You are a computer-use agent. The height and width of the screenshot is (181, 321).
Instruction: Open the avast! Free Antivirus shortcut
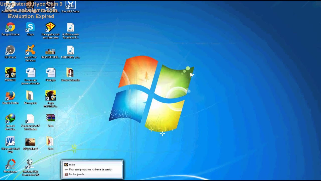tap(30, 54)
